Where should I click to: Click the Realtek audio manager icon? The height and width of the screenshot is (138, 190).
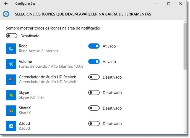click(11, 79)
